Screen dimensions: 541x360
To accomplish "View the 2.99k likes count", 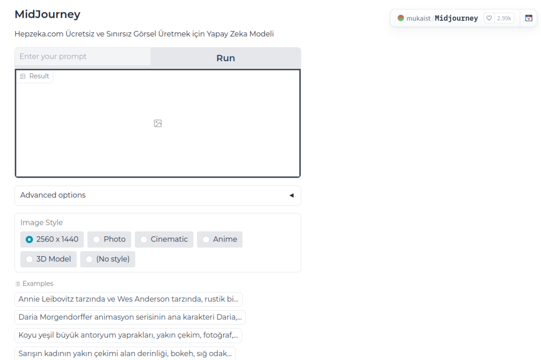I will [x=504, y=18].
